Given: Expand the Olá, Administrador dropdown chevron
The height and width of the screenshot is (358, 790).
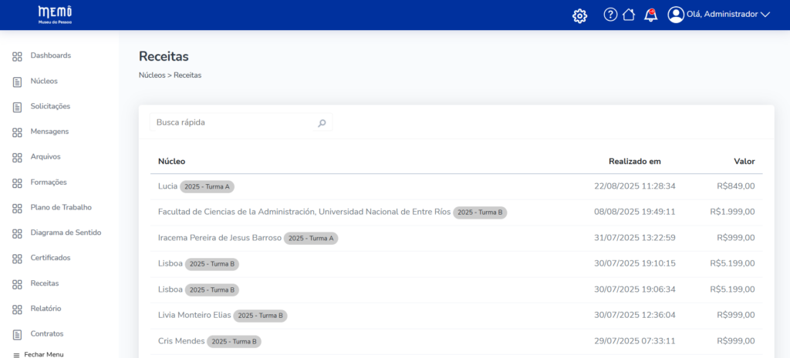Looking at the screenshot, I should click(x=765, y=15).
